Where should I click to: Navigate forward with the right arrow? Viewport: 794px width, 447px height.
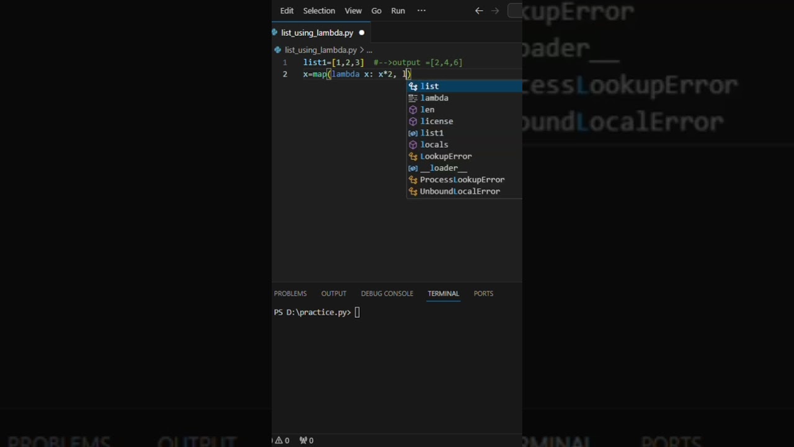[495, 11]
